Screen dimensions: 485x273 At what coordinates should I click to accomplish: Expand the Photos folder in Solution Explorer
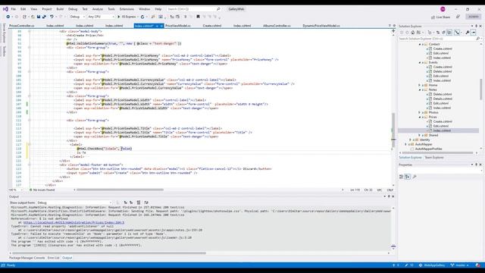[420, 112]
